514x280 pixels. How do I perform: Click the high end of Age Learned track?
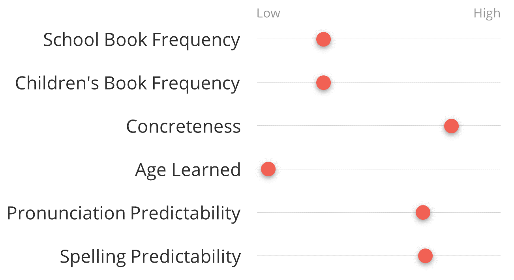click(x=497, y=169)
